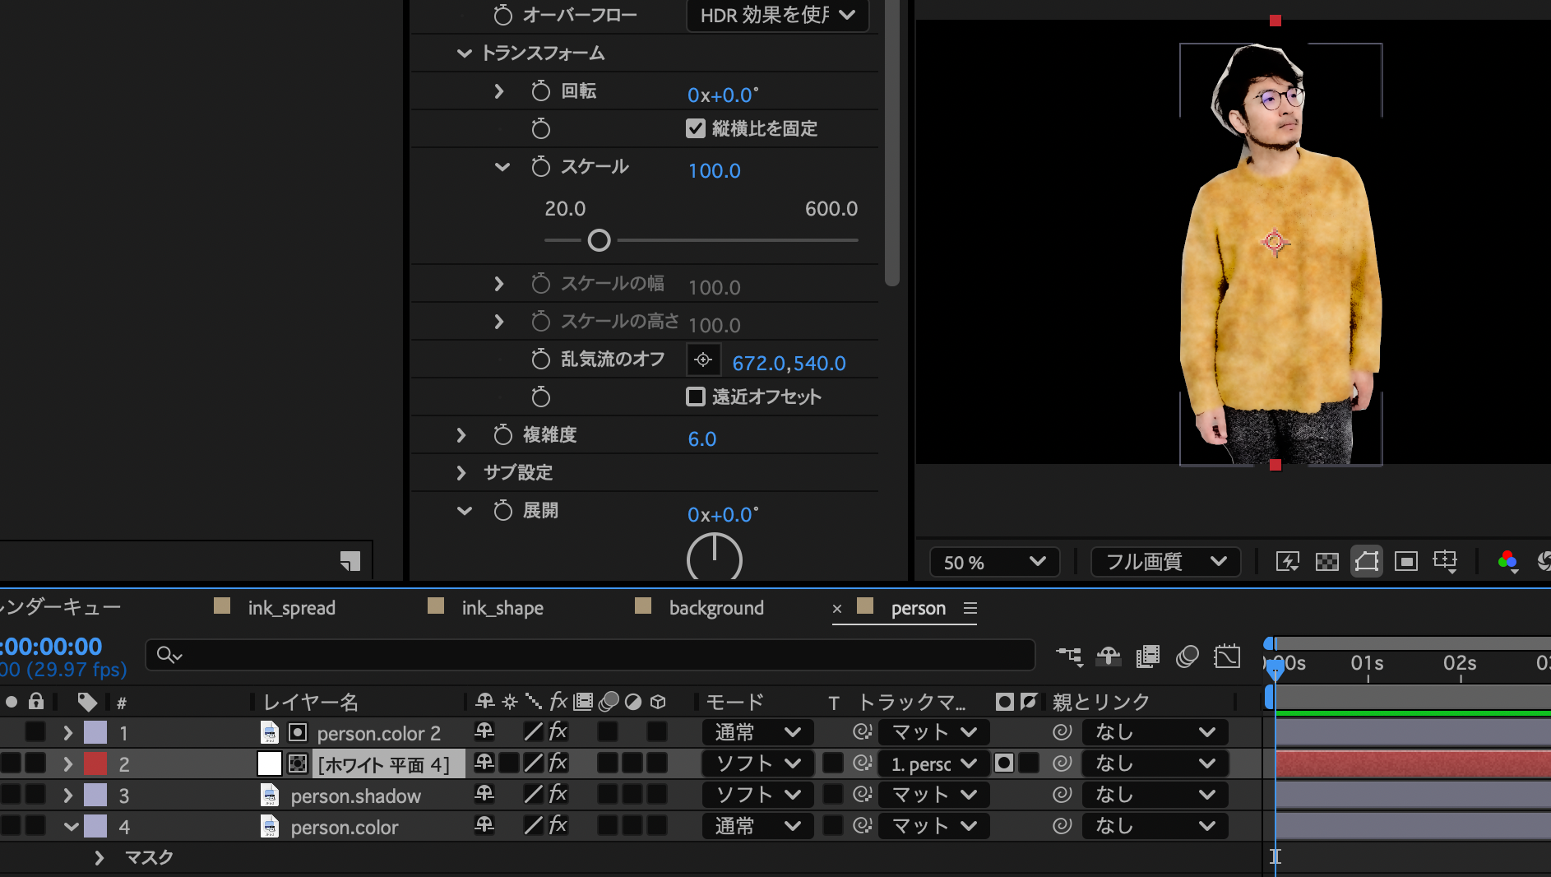Click the region of interest icon

[x=1405, y=562]
